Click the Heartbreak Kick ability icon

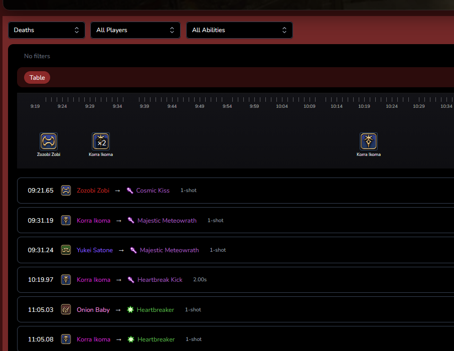point(131,280)
